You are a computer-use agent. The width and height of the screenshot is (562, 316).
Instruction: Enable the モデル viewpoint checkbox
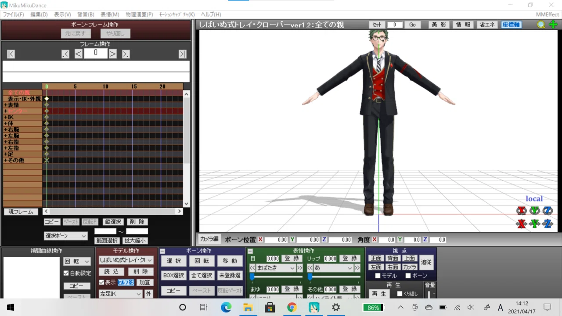378,276
